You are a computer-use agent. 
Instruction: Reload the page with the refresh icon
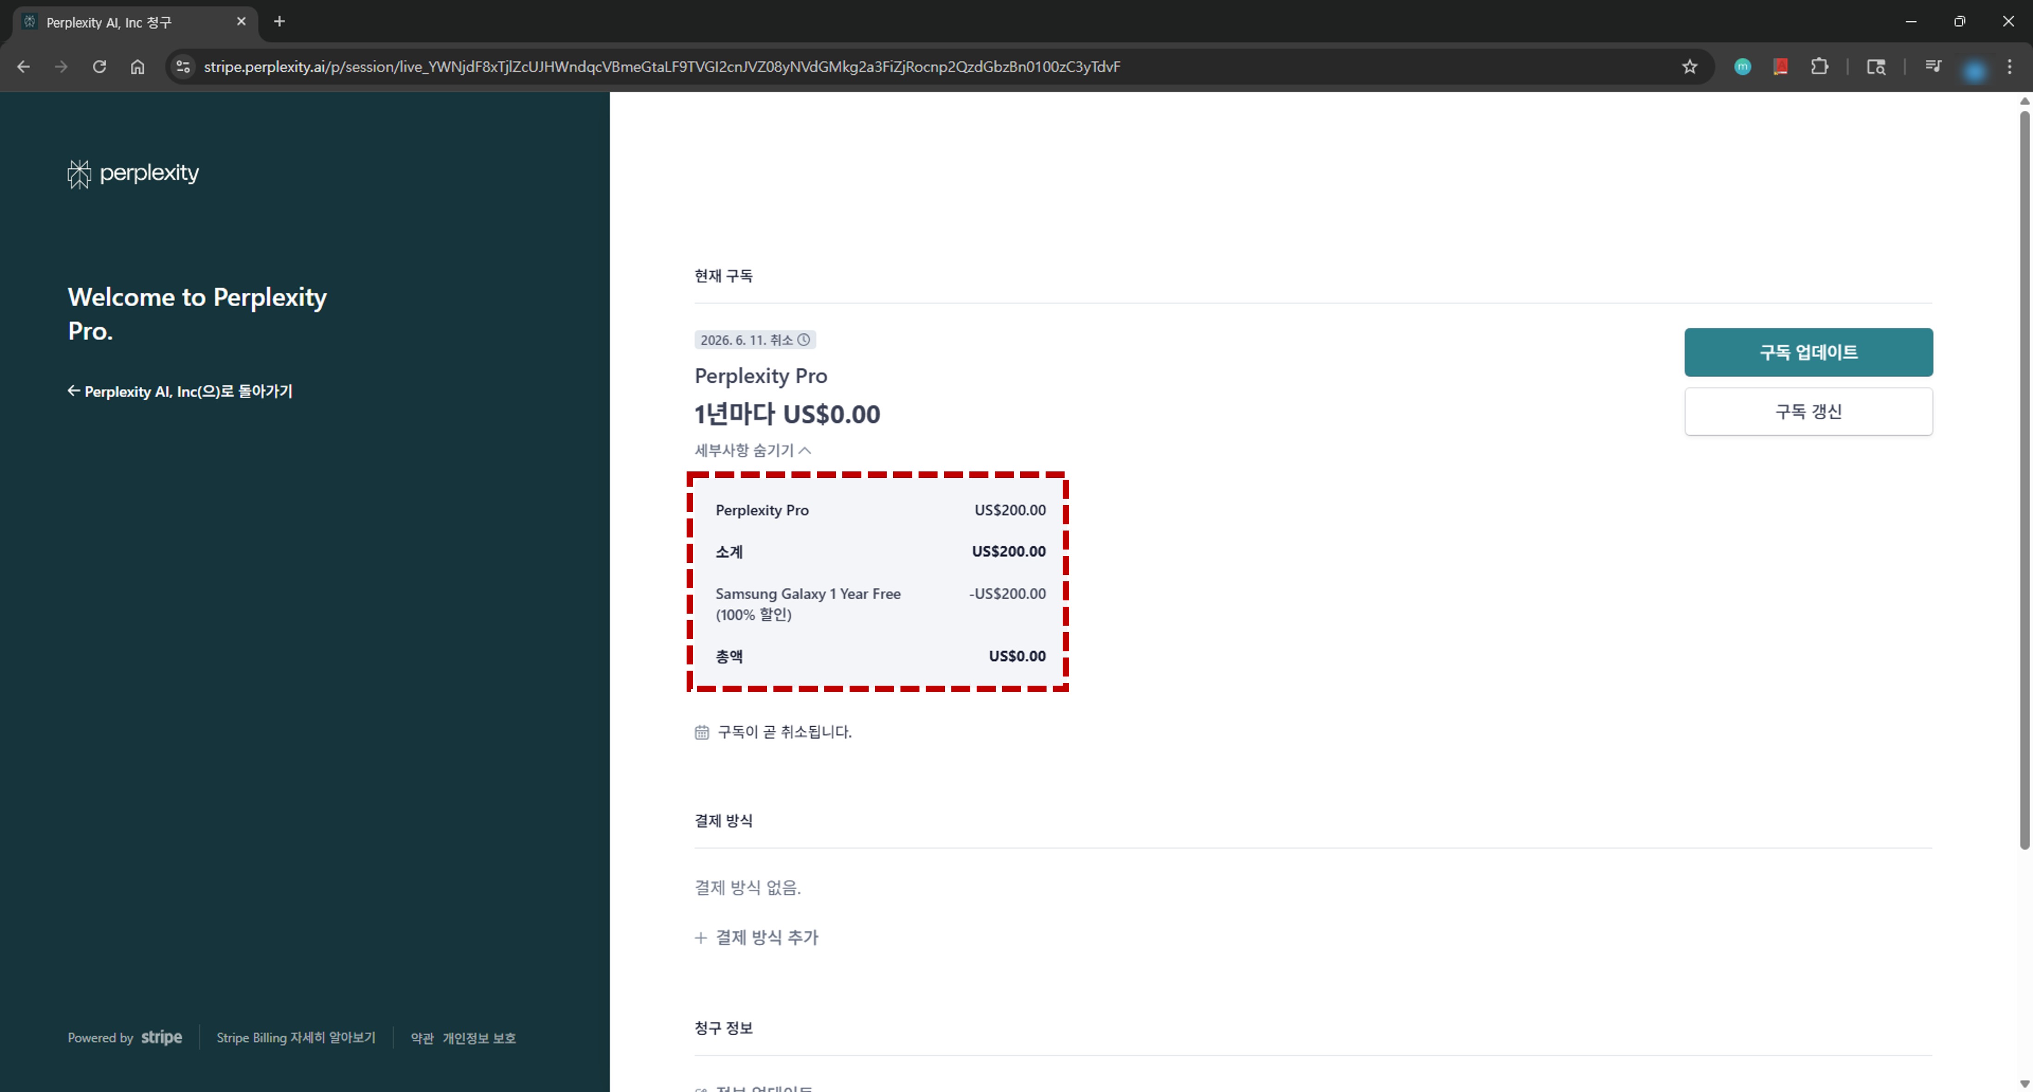[99, 67]
